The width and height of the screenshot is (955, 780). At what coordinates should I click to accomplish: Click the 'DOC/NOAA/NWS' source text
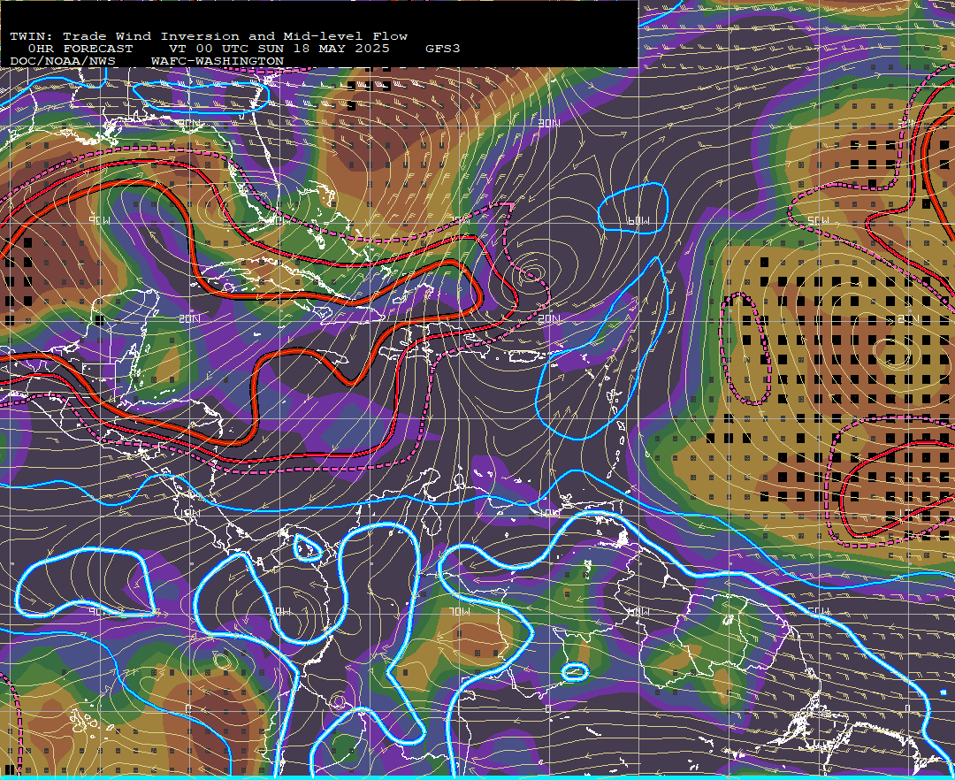click(63, 62)
